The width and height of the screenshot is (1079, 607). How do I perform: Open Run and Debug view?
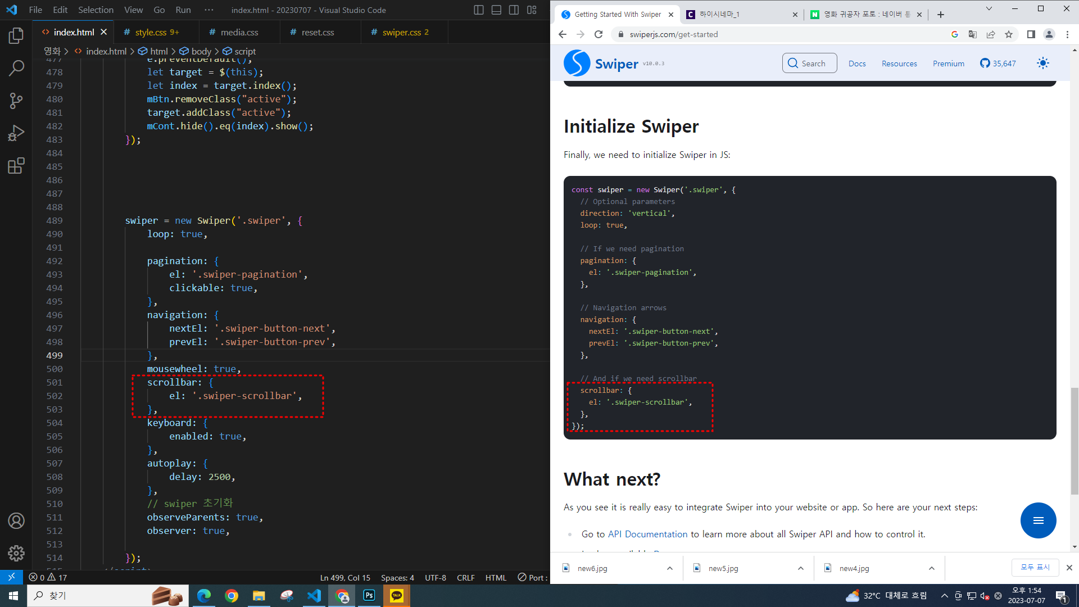point(16,133)
